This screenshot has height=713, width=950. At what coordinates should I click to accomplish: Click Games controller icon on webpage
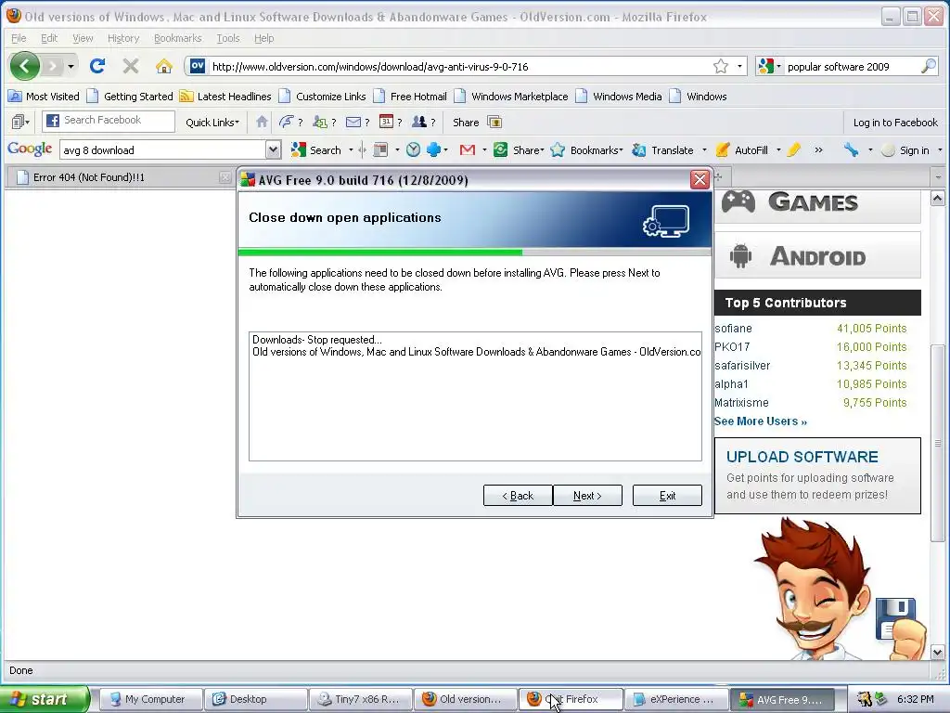pyautogui.click(x=738, y=201)
